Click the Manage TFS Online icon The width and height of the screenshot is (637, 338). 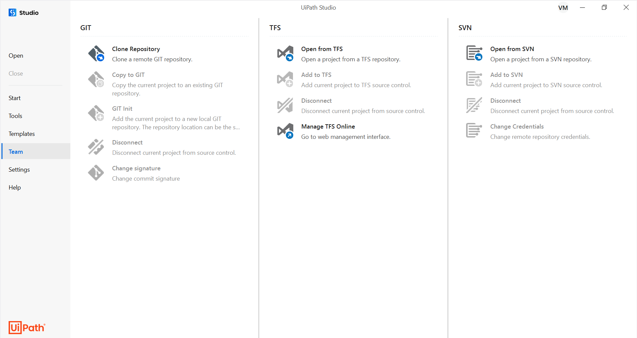click(x=285, y=131)
